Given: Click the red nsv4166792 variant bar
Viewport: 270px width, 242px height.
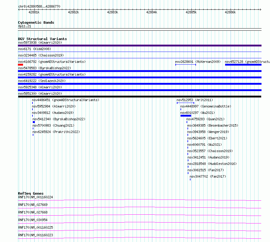Looking at the screenshot, I should tap(21, 65).
